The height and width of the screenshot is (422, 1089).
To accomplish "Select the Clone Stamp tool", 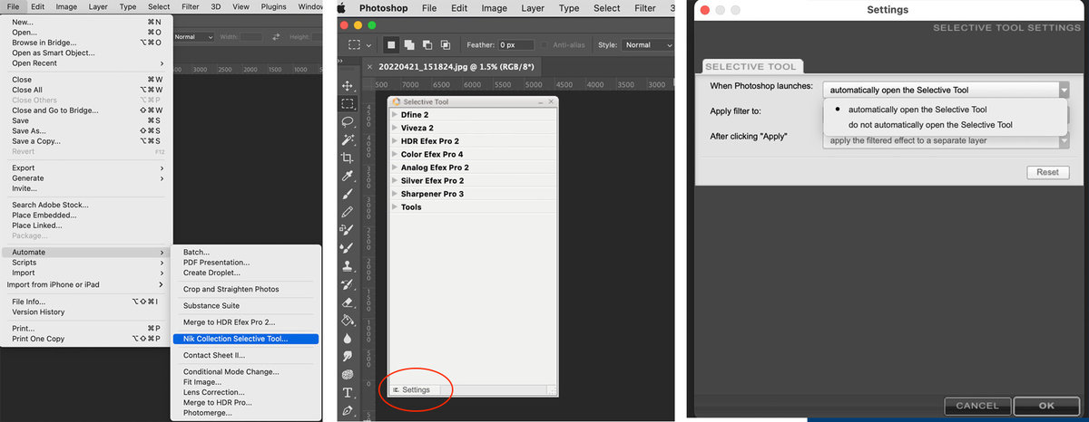I will tap(348, 266).
